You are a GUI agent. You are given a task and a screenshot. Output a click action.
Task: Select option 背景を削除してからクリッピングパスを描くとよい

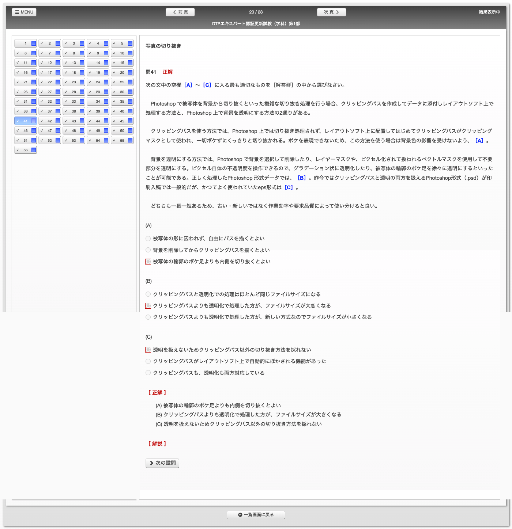pyautogui.click(x=148, y=250)
